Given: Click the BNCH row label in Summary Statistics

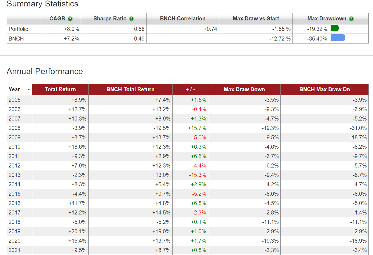Looking at the screenshot, I should (16, 39).
